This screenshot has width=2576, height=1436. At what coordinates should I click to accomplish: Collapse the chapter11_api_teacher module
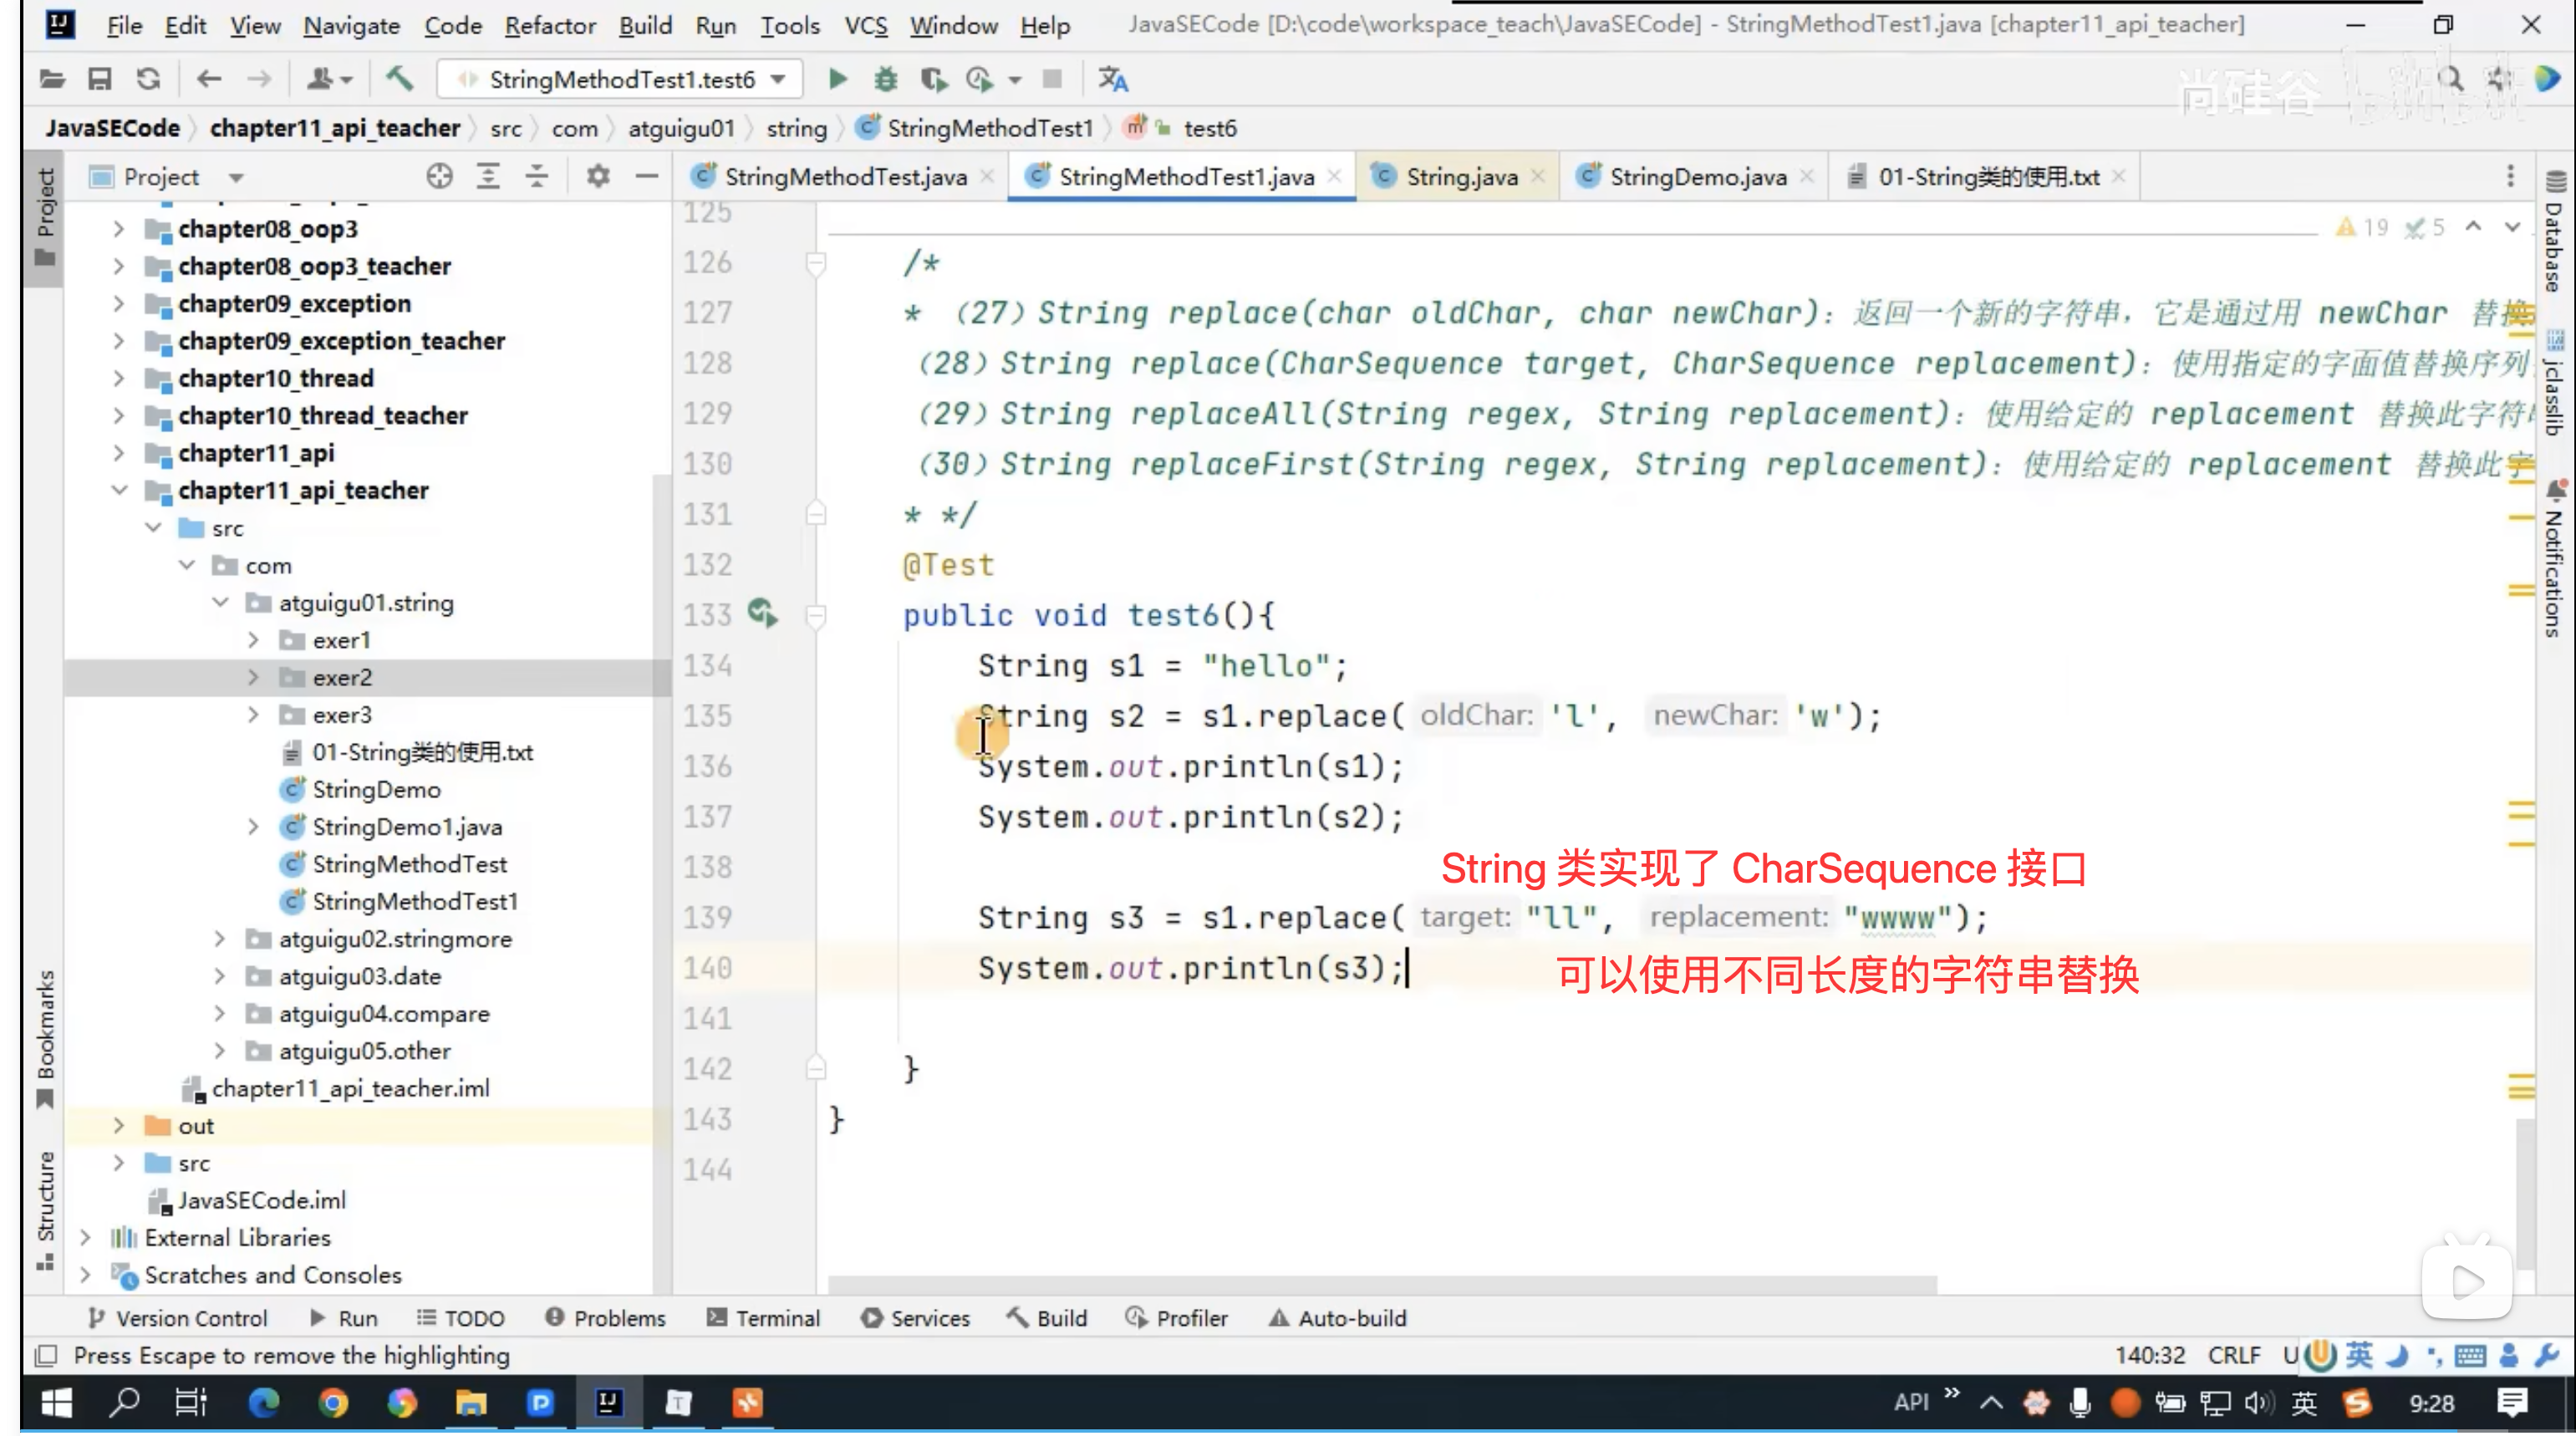point(119,490)
